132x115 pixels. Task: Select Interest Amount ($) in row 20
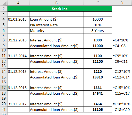pyautogui.click(x=56, y=104)
